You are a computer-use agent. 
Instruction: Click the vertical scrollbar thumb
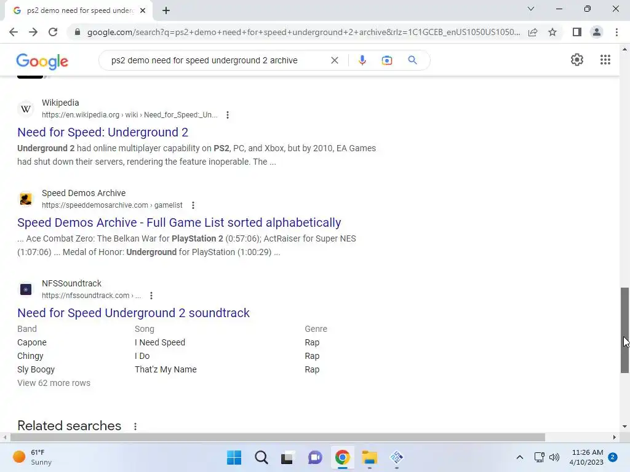[624, 330]
